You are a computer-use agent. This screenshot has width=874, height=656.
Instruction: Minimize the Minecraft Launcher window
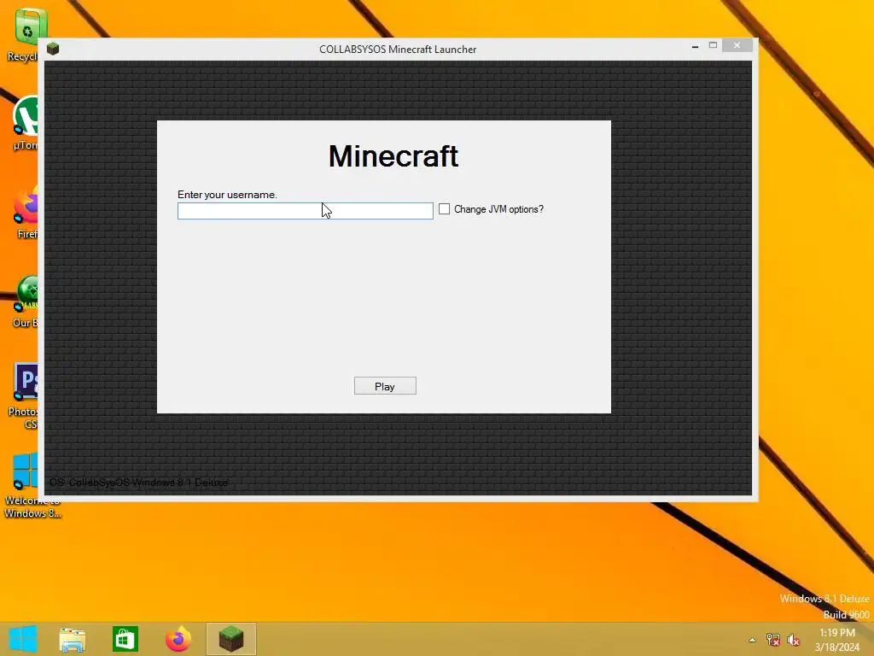click(695, 46)
